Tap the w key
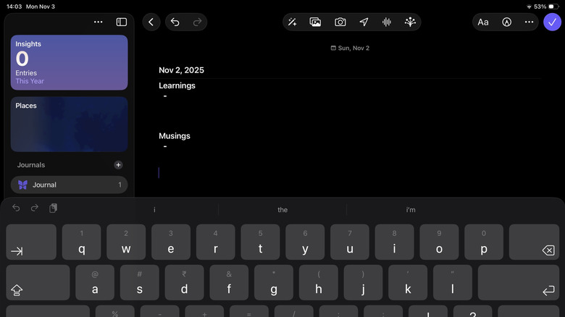The image size is (565, 317). click(x=126, y=242)
